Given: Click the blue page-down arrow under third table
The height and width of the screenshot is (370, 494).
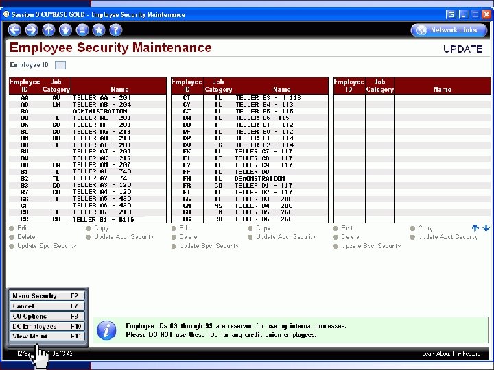Looking at the screenshot, I should [x=486, y=228].
